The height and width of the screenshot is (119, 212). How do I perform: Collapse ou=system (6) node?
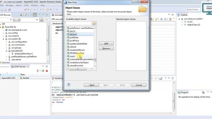[3, 39]
